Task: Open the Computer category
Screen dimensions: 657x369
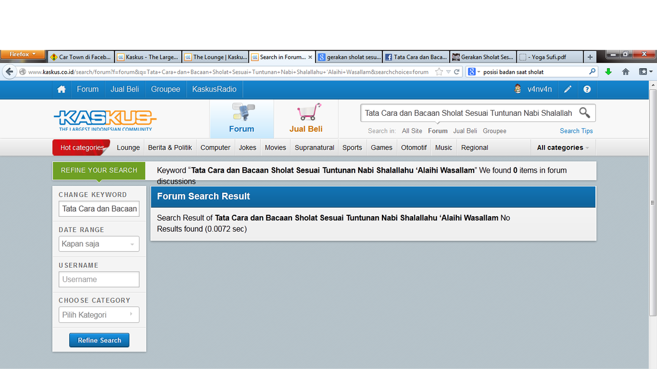Action: point(216,148)
